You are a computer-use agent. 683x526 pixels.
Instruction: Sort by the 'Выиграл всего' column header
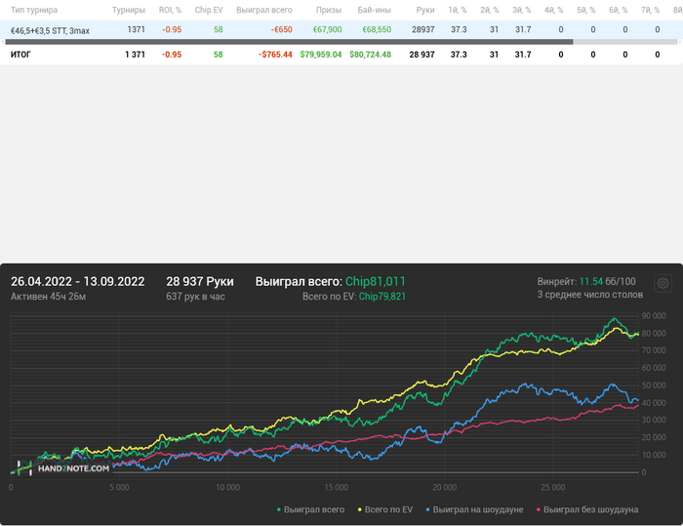(x=264, y=10)
